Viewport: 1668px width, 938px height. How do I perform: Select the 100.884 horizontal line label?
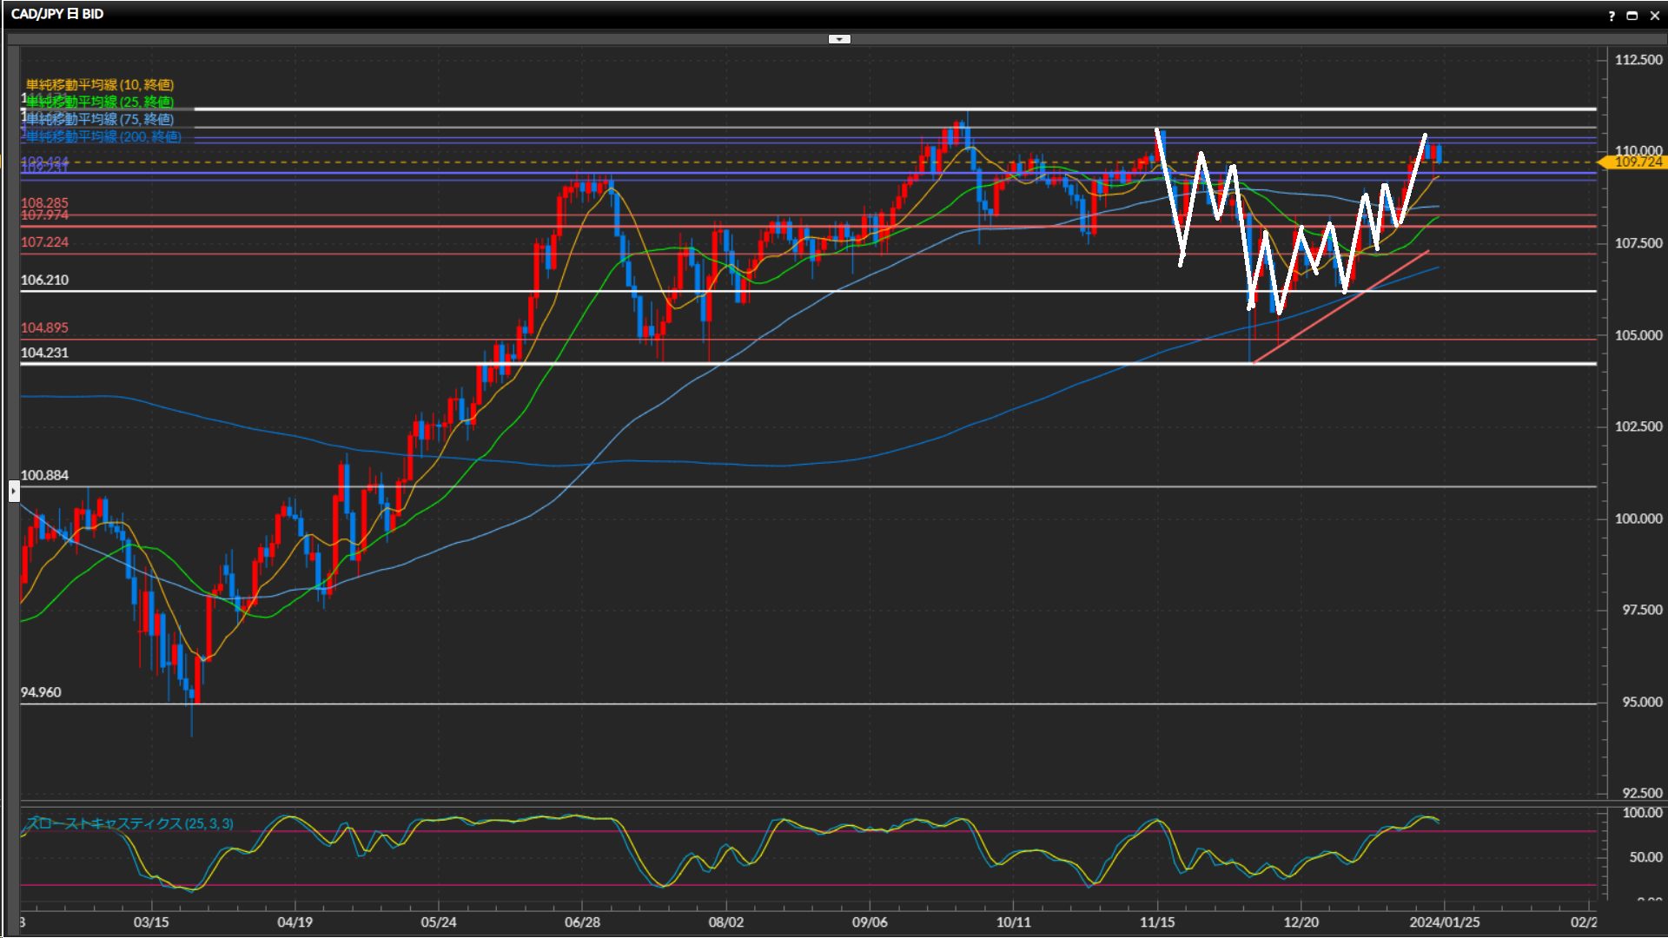44,475
